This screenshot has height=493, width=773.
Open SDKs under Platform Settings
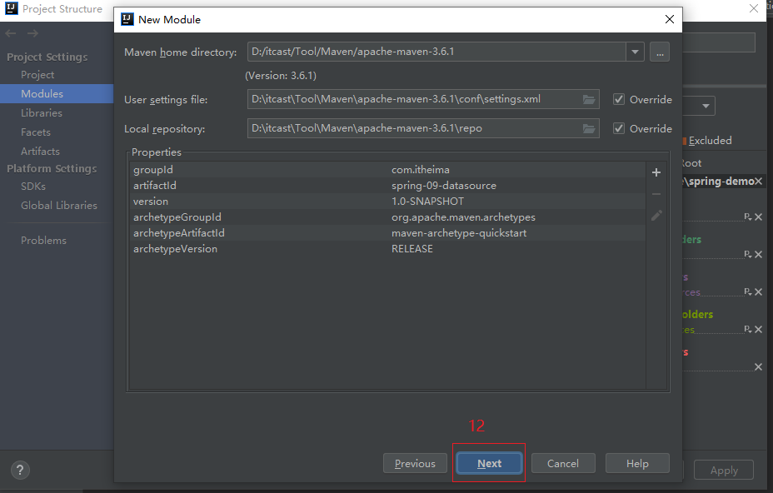[x=33, y=187]
